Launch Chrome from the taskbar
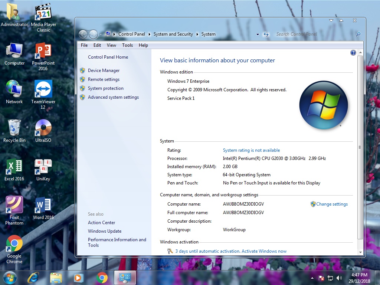The height and width of the screenshot is (285, 380). pyautogui.click(x=102, y=278)
